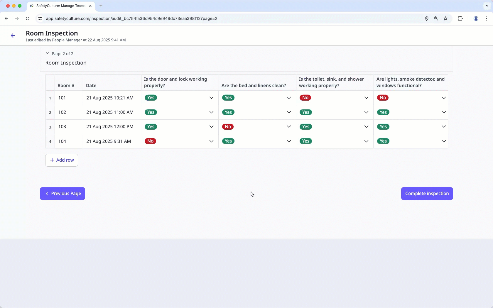The image size is (493, 308).
Task: Collapse the Page 2 of 2 section
Action: pos(47,53)
